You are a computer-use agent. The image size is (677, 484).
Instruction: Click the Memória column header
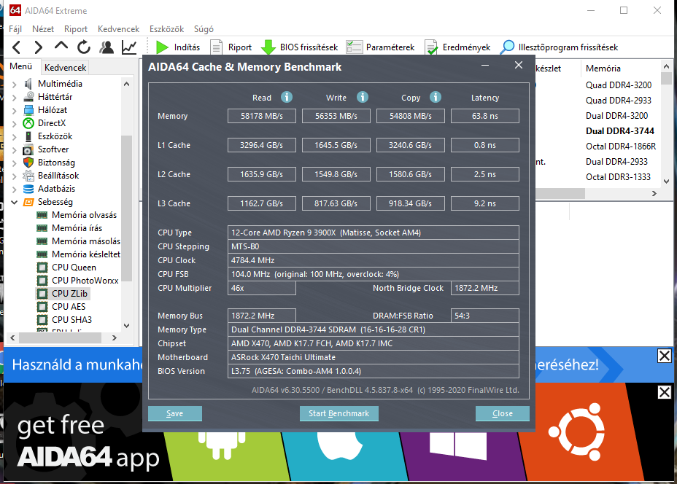click(x=603, y=69)
